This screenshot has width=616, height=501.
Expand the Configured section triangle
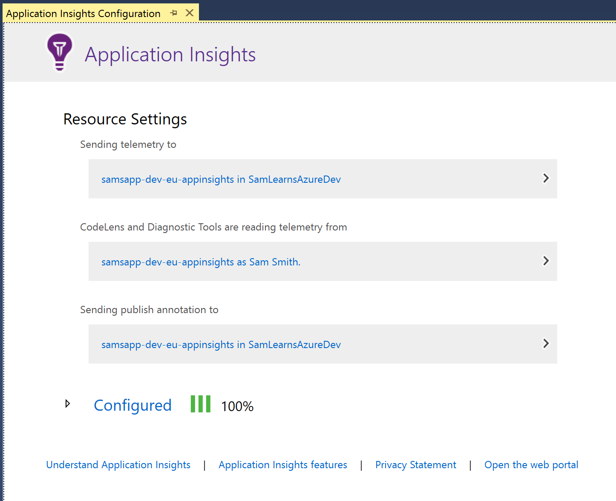click(x=67, y=404)
